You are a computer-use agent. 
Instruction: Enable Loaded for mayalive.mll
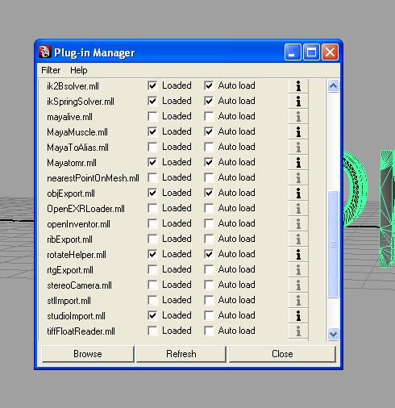click(x=152, y=116)
